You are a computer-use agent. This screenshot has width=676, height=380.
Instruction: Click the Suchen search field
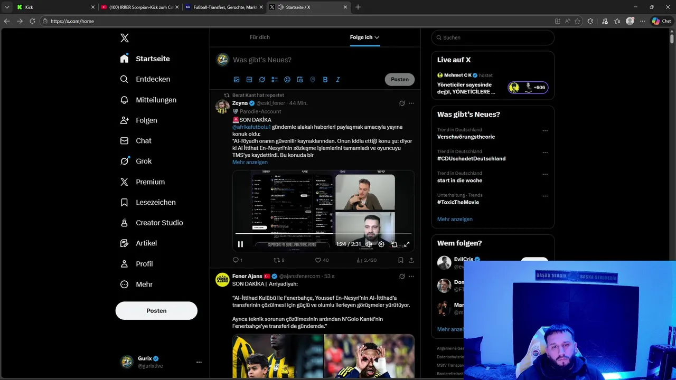pyautogui.click(x=493, y=37)
